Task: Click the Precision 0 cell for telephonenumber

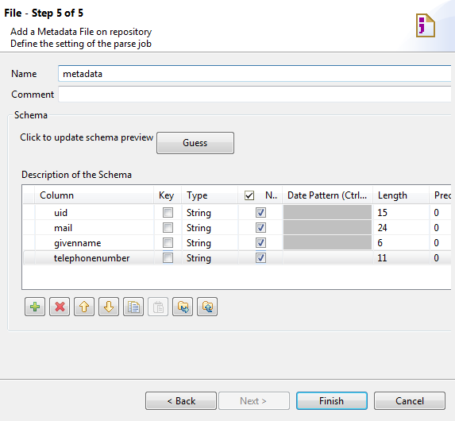Action: point(441,258)
